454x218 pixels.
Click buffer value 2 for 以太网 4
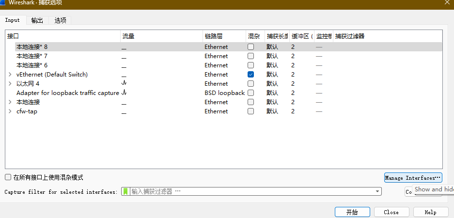point(293,84)
